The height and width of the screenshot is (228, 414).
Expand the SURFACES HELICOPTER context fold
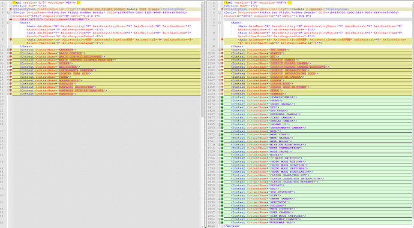pos(8,87)
